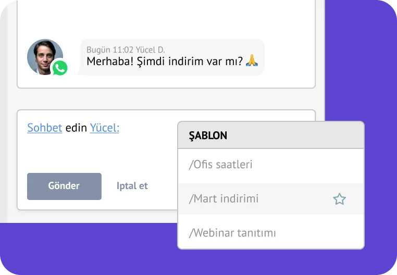The width and height of the screenshot is (397, 275).
Task: Pick the /Webinar tanıtımı template
Action: pos(232,232)
